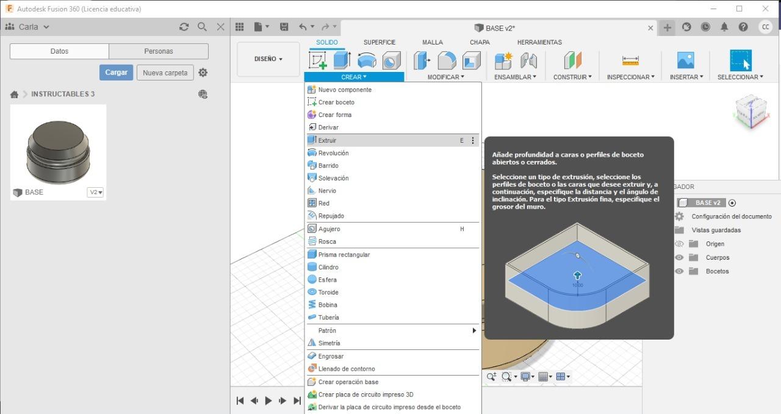Click the Extruir toolbar icon
781x414 pixels.
[342, 60]
